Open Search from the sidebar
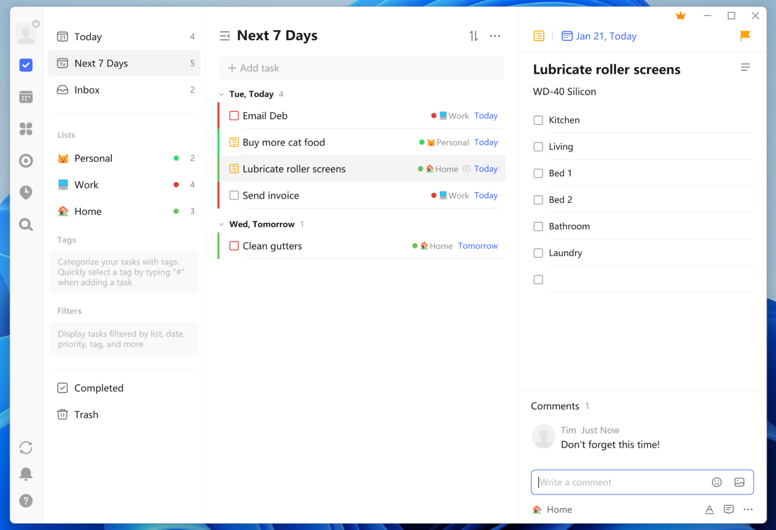This screenshot has height=530, width=776. point(26,224)
